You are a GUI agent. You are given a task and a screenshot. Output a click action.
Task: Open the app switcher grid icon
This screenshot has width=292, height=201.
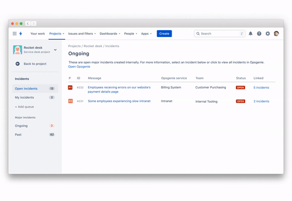(15, 34)
